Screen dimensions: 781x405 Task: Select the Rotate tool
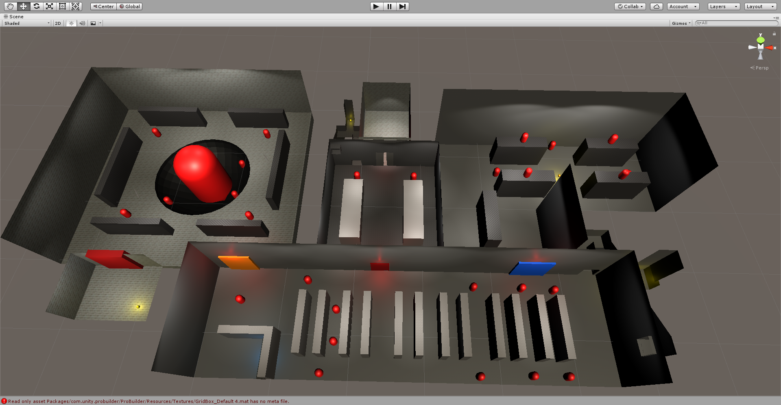point(36,6)
